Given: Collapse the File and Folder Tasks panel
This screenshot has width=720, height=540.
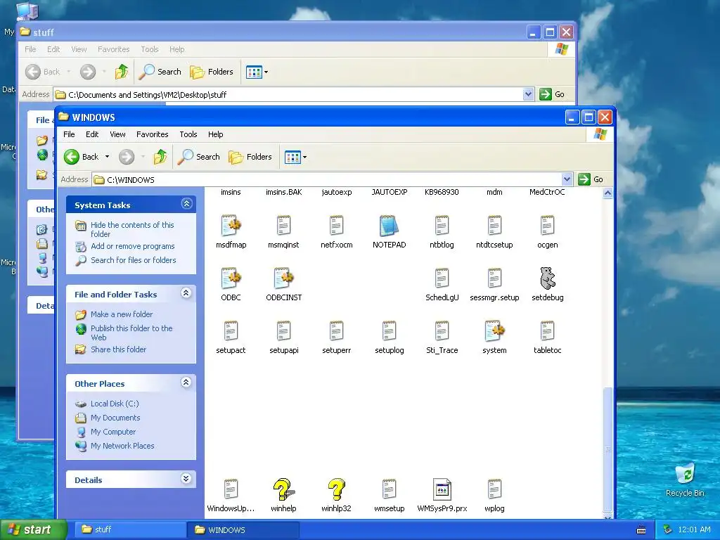Looking at the screenshot, I should click(x=186, y=293).
